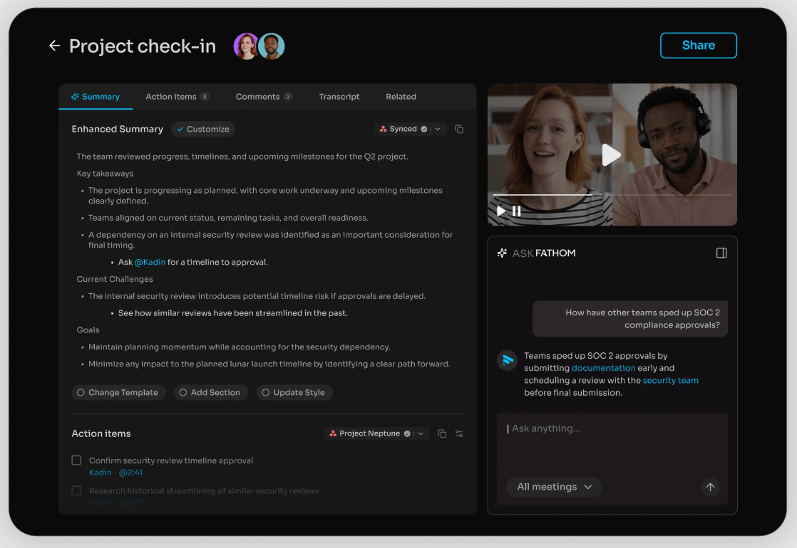Open the Transcript tab
The width and height of the screenshot is (797, 548).
(x=339, y=96)
